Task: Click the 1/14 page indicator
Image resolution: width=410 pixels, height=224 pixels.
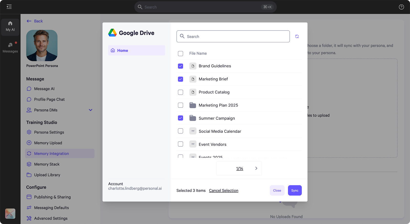Action: (x=240, y=169)
